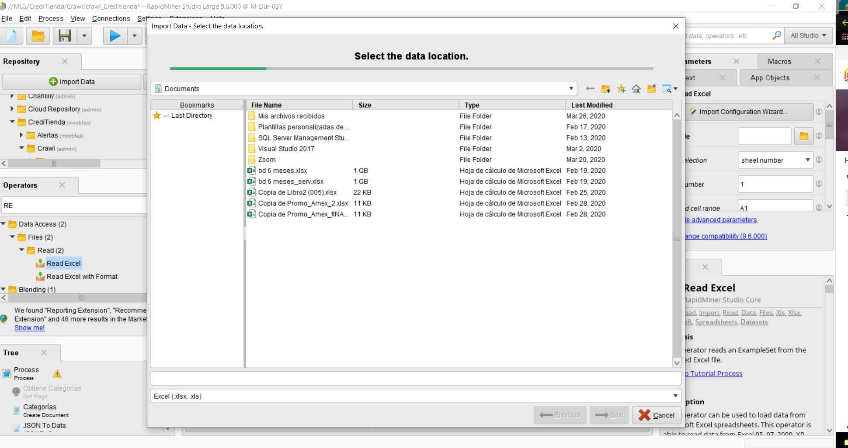
Task: Click Cancel in the Import Data dialog
Action: (x=657, y=415)
